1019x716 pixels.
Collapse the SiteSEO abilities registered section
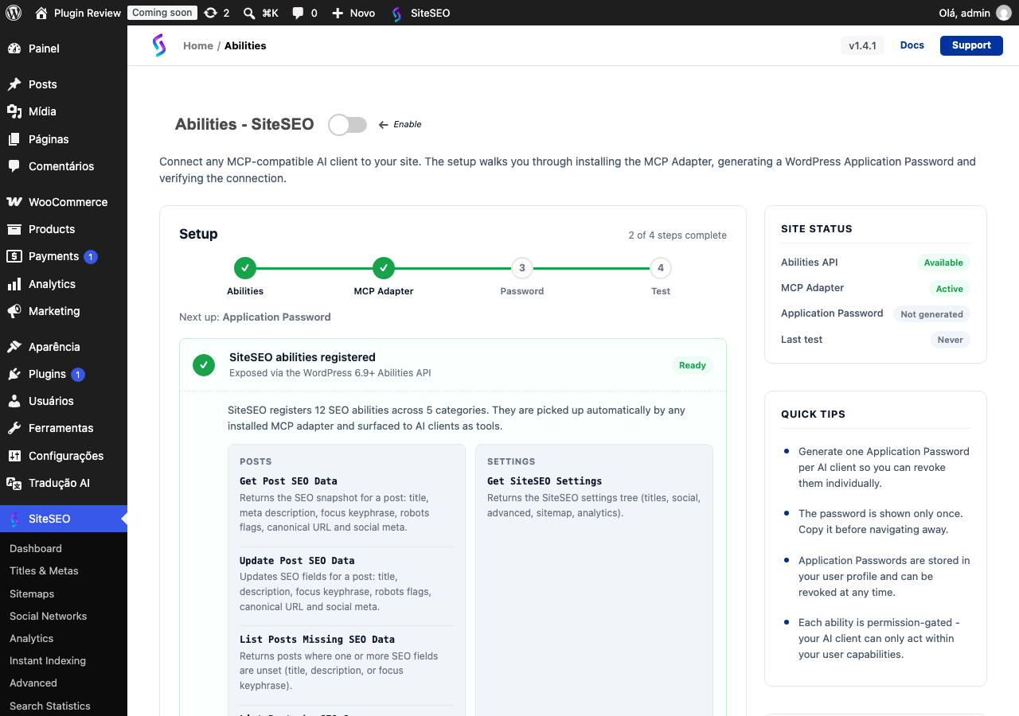pyautogui.click(x=453, y=365)
